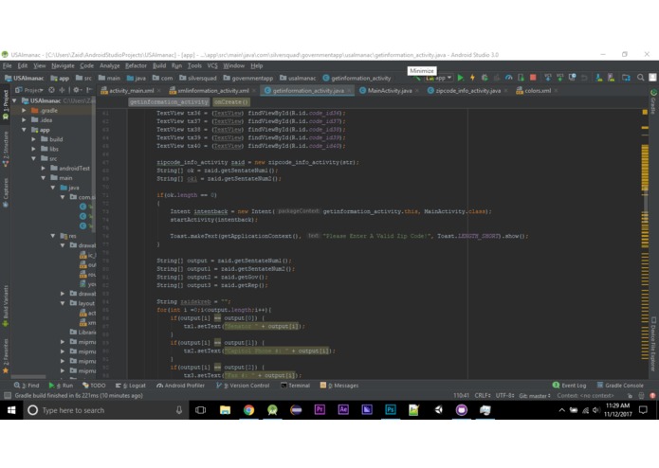The image size is (659, 468).
Task: Open the UTF-8 encoding selector
Action: click(x=504, y=396)
